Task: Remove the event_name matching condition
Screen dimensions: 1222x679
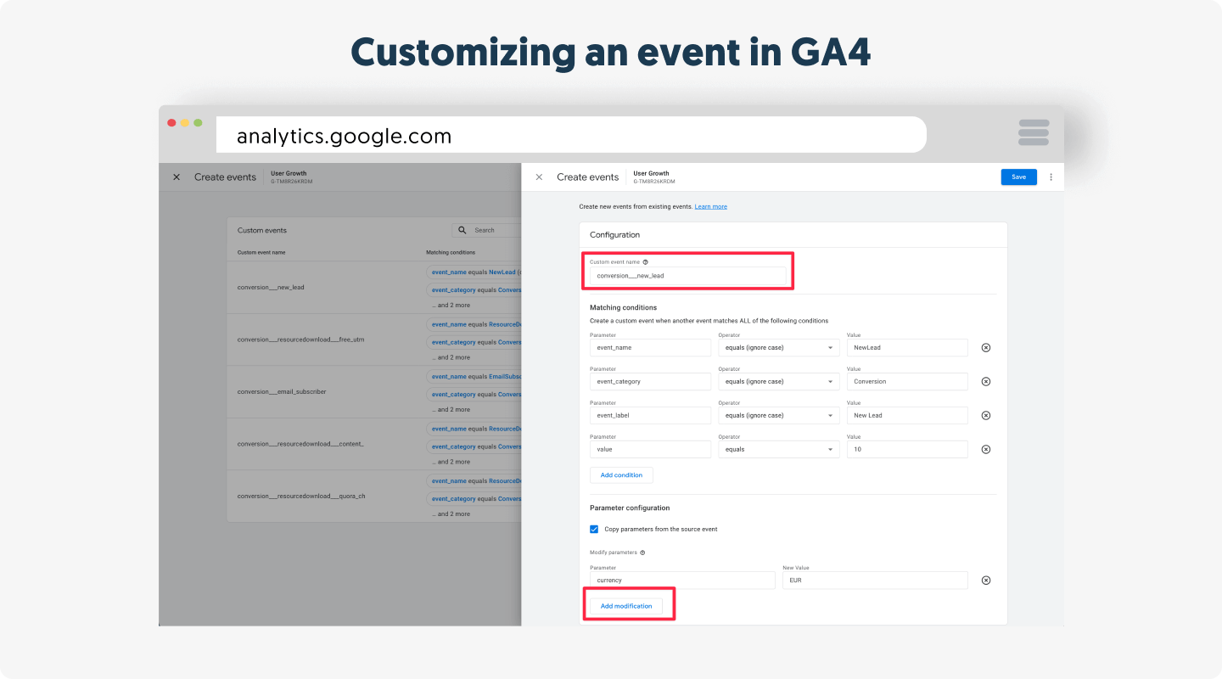Action: (985, 348)
